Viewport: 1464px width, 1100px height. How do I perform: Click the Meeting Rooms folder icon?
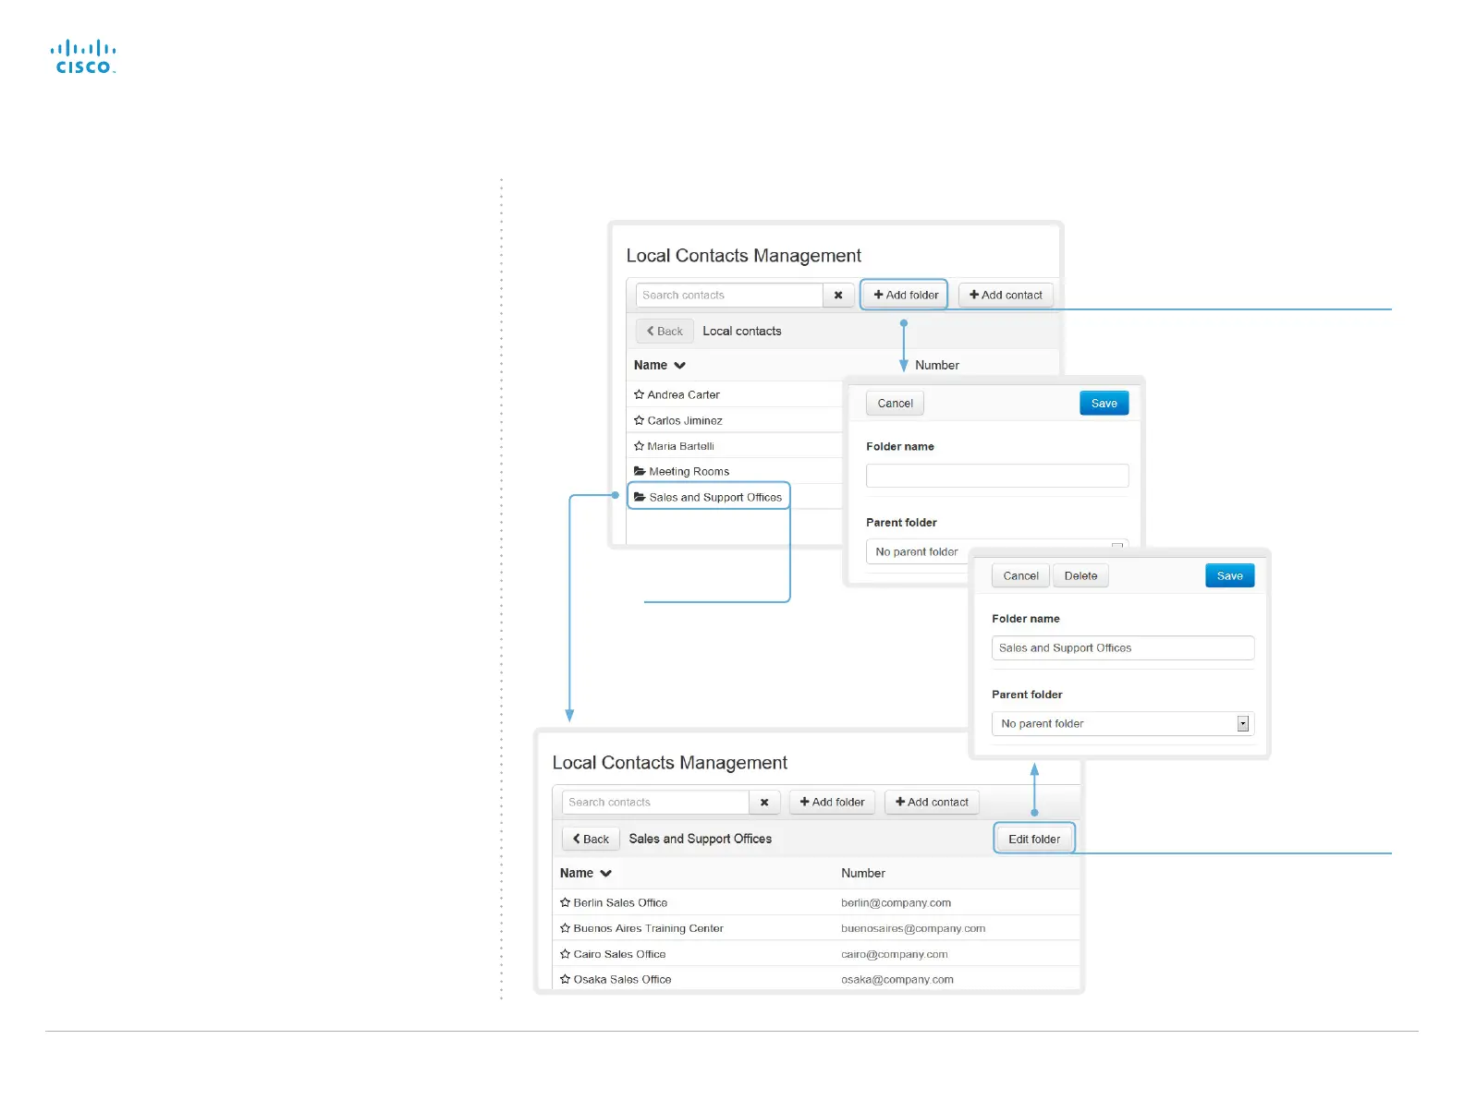point(640,471)
